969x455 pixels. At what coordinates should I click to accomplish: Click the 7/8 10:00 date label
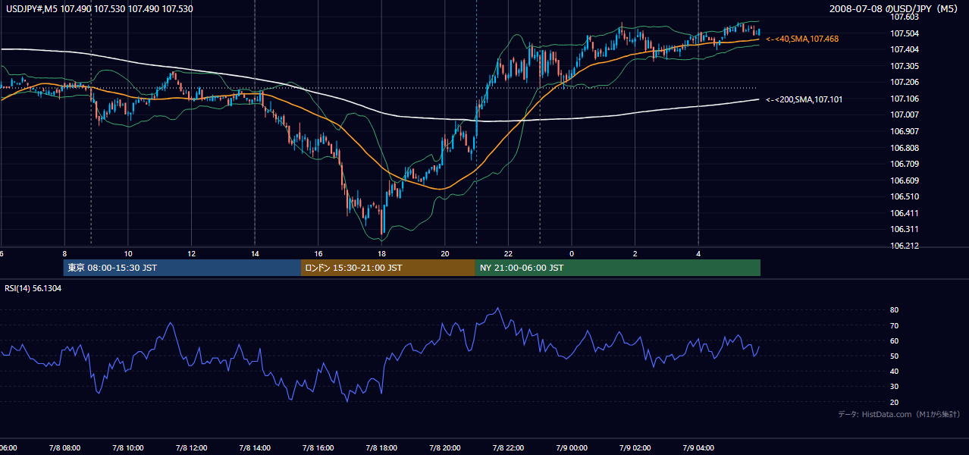pyautogui.click(x=128, y=448)
